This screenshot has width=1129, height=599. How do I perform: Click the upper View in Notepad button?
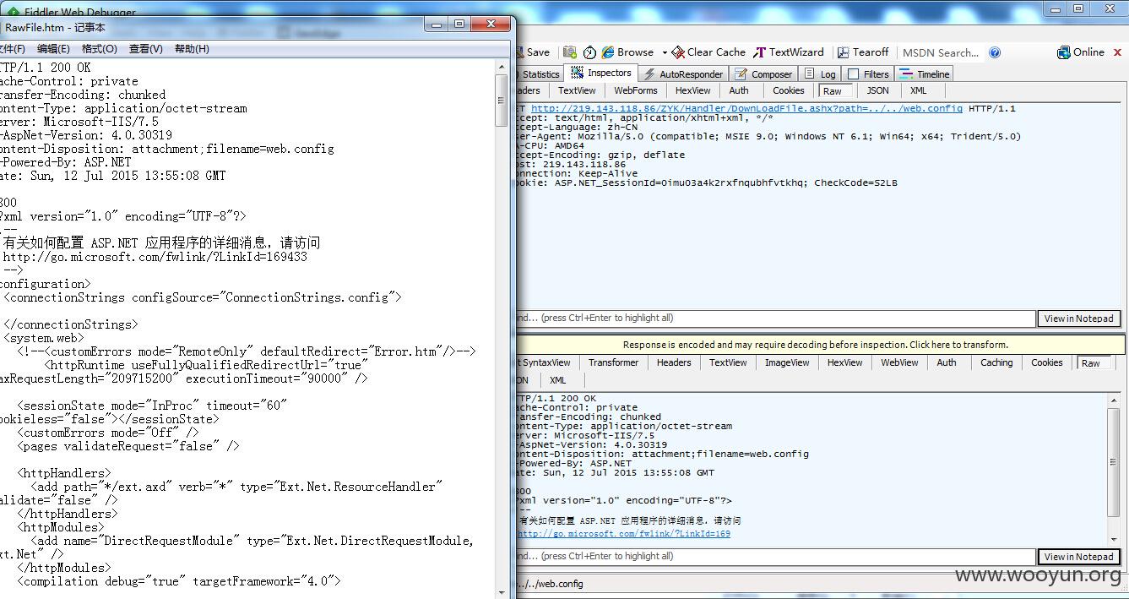point(1079,319)
